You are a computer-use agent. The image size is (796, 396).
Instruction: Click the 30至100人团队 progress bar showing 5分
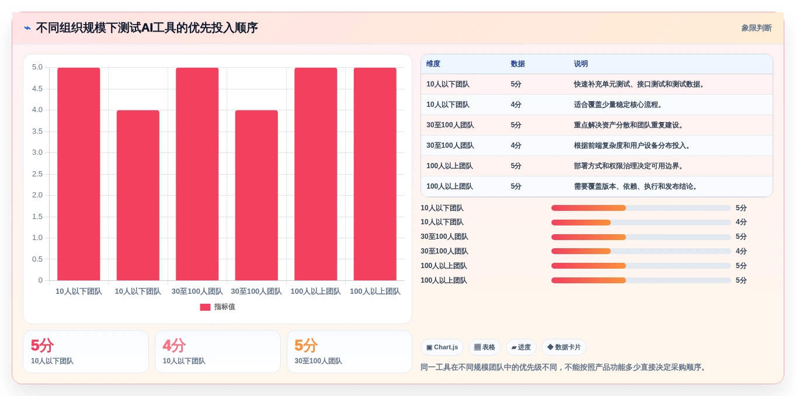641,237
